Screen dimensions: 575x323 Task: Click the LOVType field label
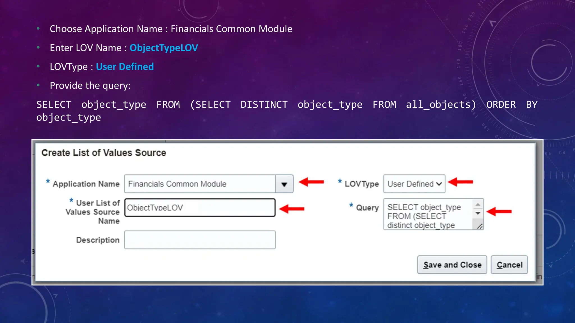coord(362,184)
